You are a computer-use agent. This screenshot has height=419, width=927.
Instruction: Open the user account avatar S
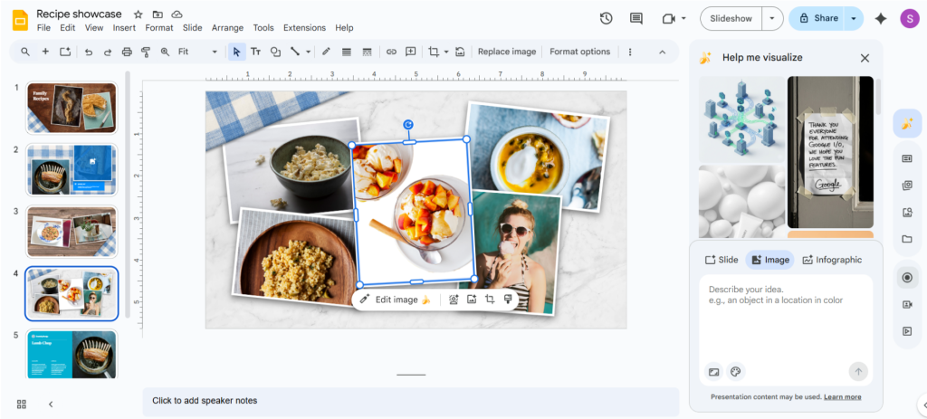coord(909,19)
